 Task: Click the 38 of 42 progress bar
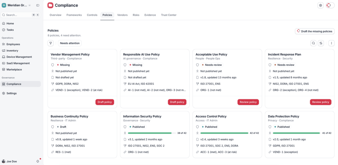coord(152,133)
